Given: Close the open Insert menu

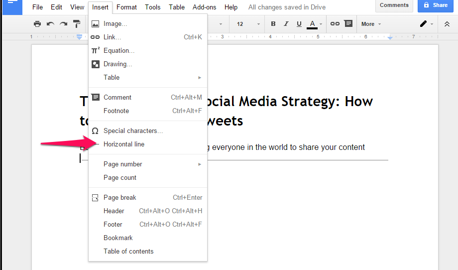Looking at the screenshot, I should 100,7.
